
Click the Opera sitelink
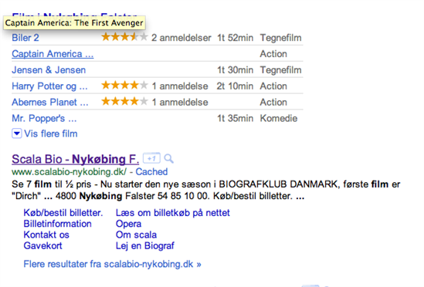[128, 224]
